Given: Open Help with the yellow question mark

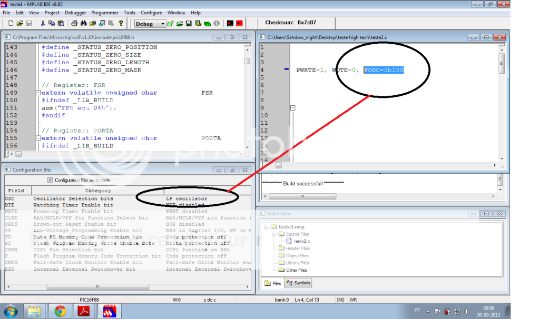Looking at the screenshot, I should (x=121, y=23).
